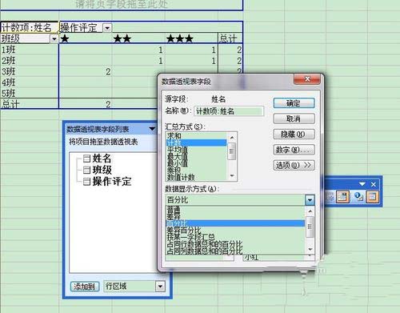Select the 1班 row label

click(30, 50)
